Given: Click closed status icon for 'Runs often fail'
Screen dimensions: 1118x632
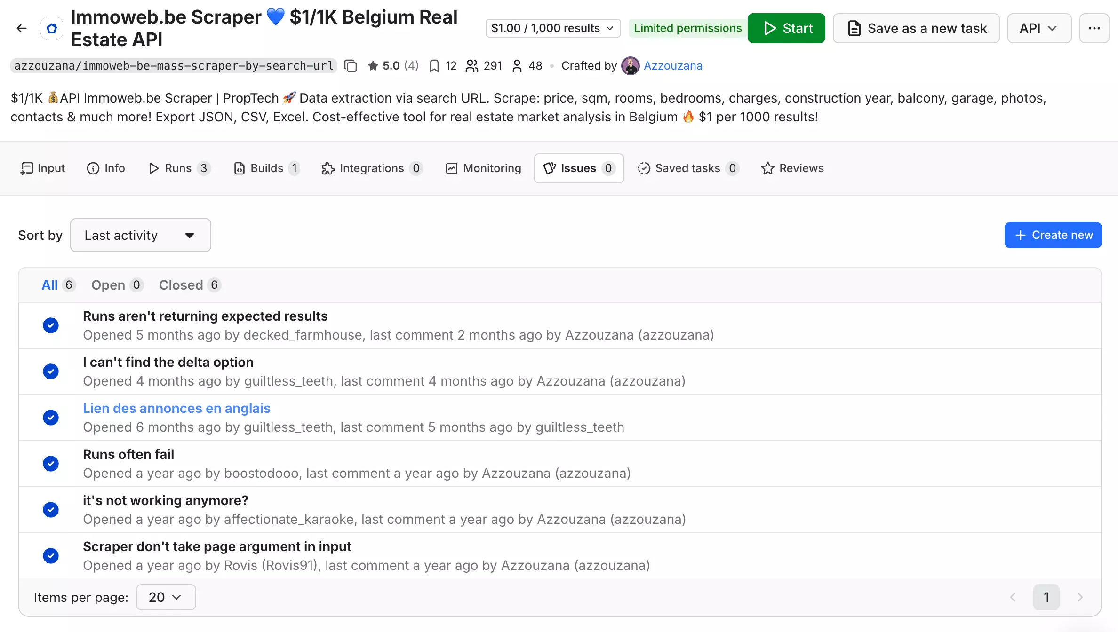Looking at the screenshot, I should point(51,464).
